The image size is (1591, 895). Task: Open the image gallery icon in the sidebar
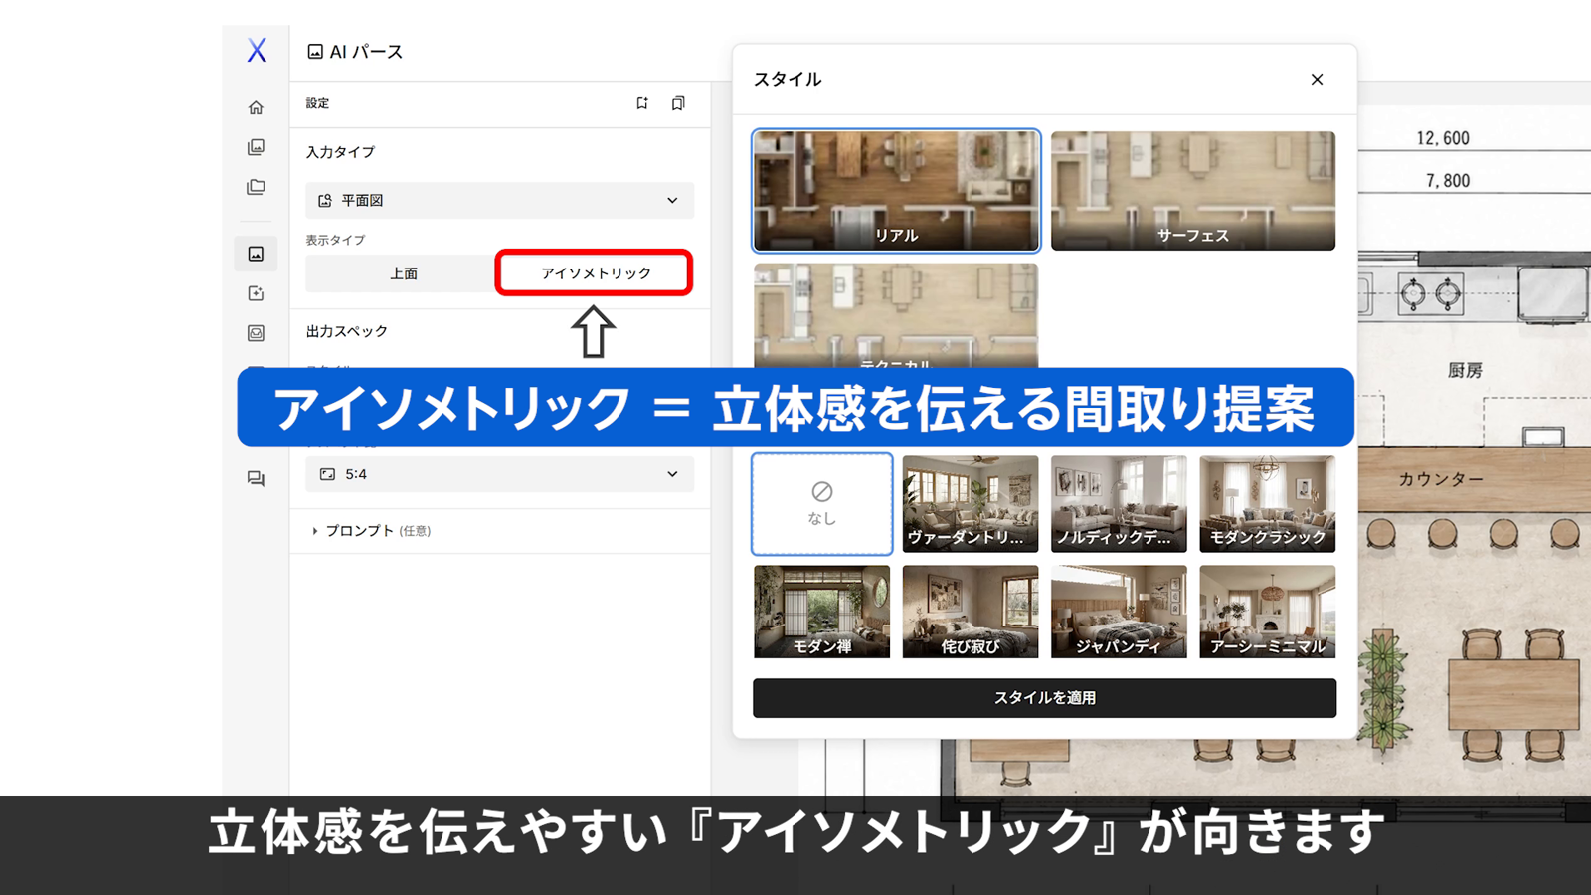(256, 147)
